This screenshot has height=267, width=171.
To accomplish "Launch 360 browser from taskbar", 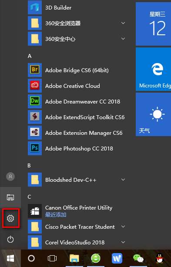I will [96, 258].
